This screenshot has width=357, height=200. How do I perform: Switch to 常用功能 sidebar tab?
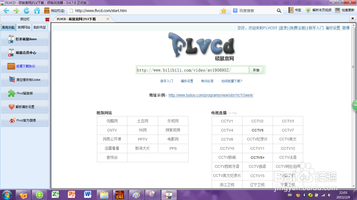point(8,27)
